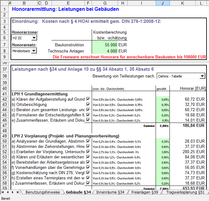
Task: Select column E header
Action: click(x=68, y=3)
